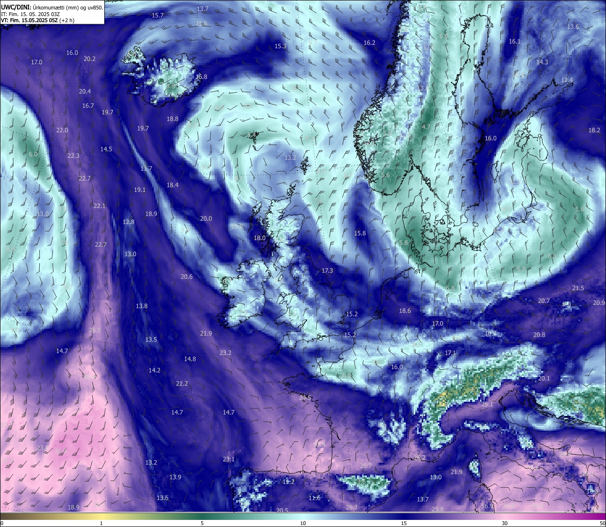Image resolution: width=606 pixels, height=527 pixels.
Task: Click the 21.5 value label
Action: point(578,288)
